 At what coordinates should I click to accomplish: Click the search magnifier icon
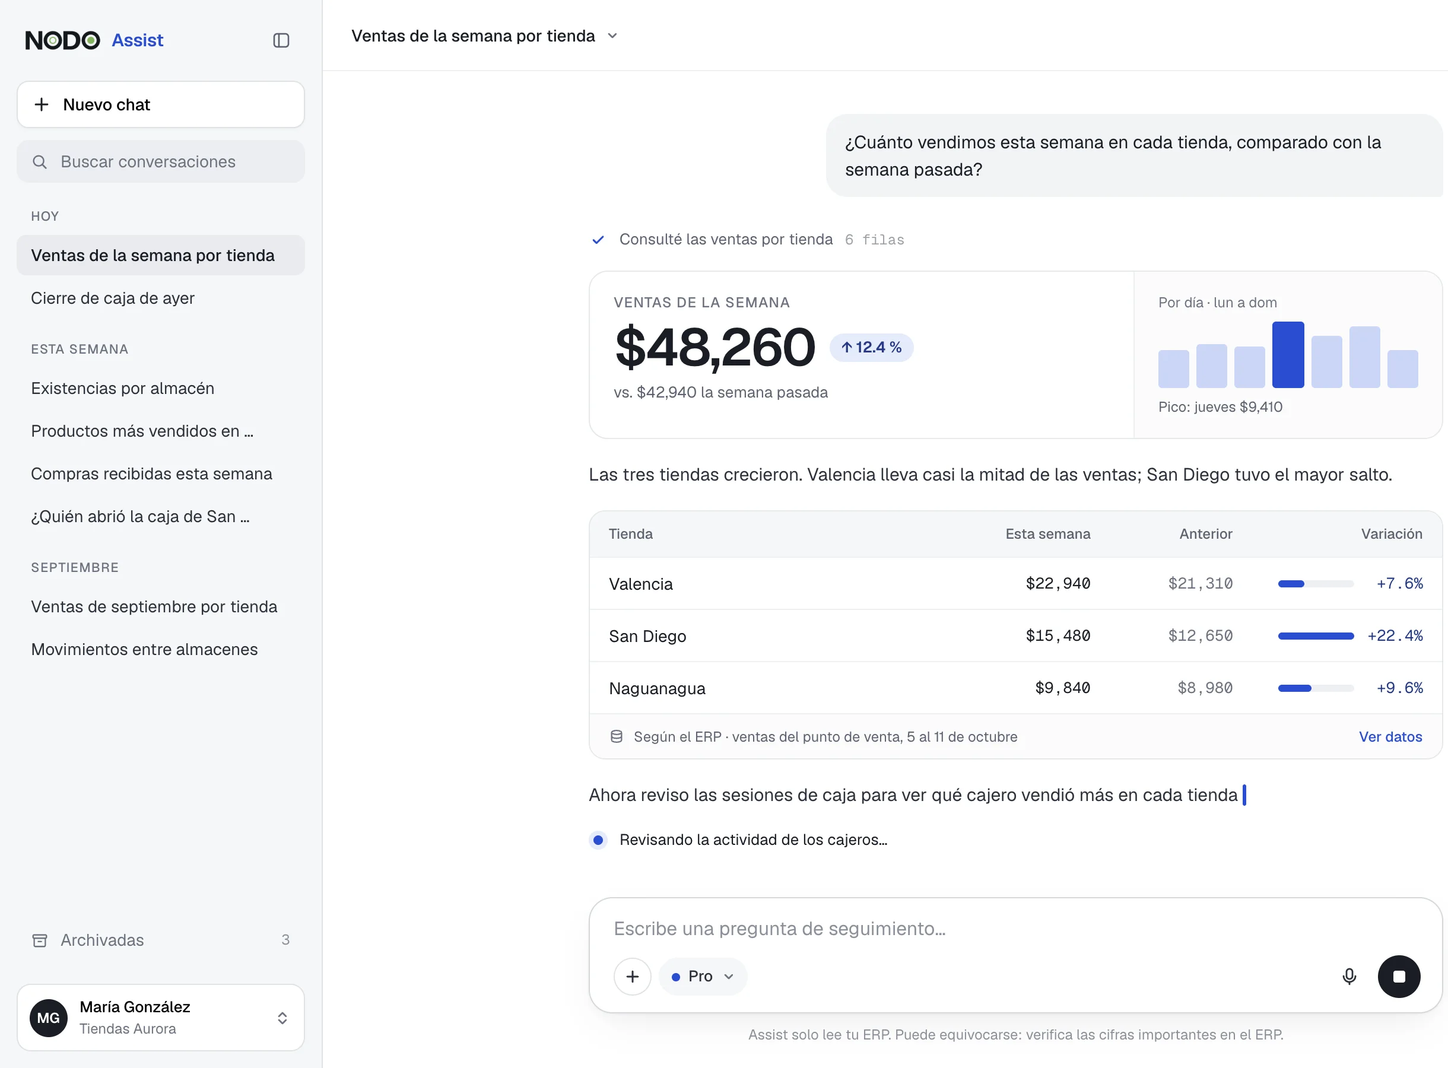pyautogui.click(x=40, y=161)
